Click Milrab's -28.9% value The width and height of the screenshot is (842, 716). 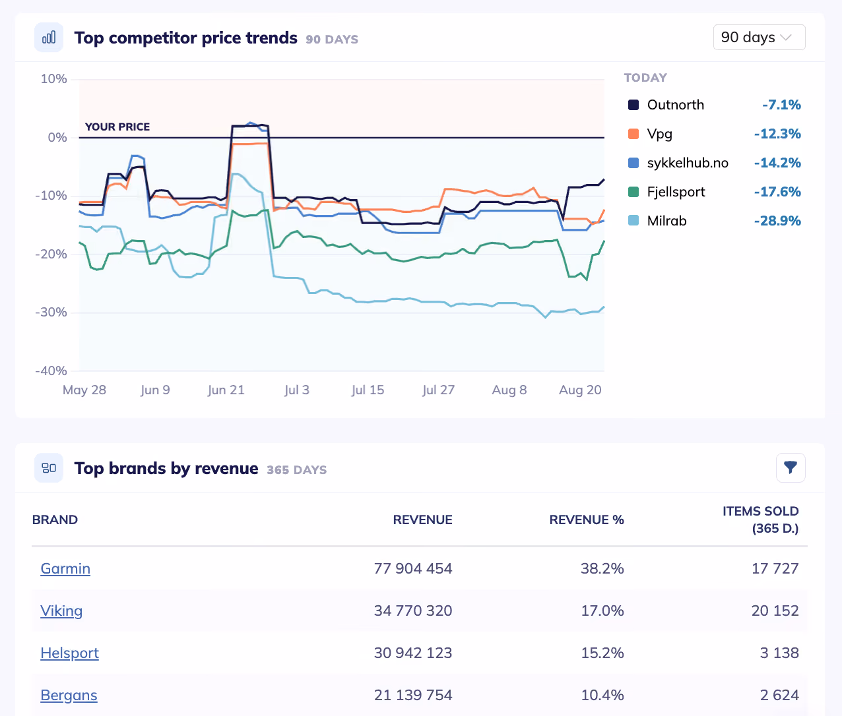pos(777,221)
